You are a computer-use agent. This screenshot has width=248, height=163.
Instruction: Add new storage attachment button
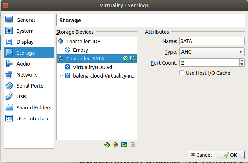(124, 144)
